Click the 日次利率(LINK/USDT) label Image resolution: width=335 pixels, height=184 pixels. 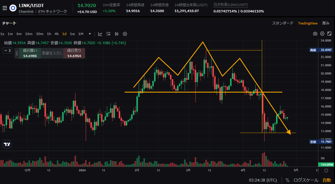click(230, 5)
